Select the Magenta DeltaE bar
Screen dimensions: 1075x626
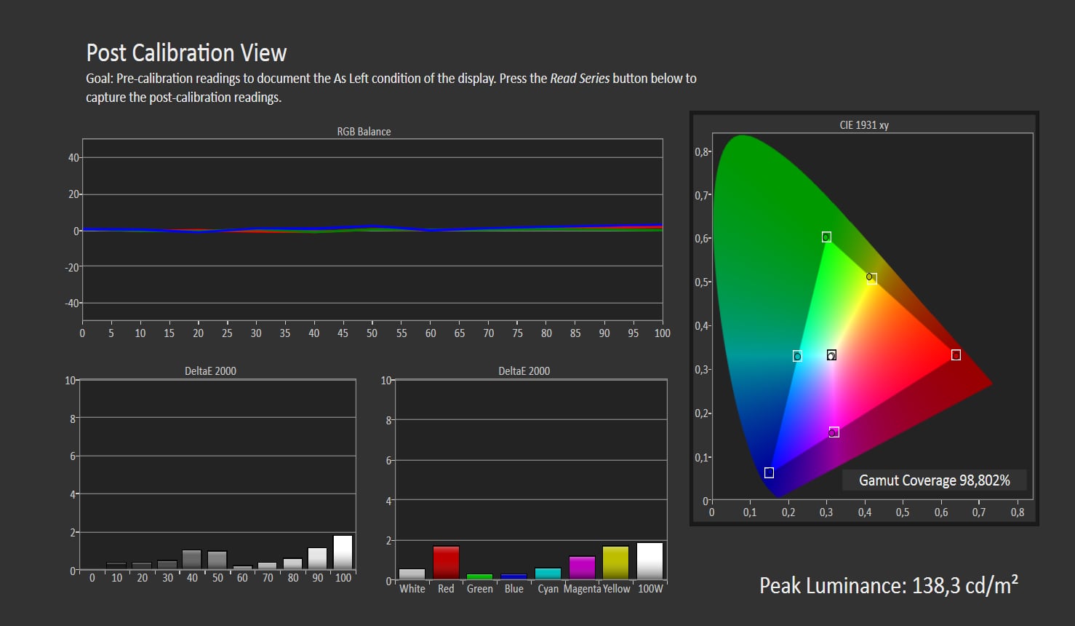582,568
